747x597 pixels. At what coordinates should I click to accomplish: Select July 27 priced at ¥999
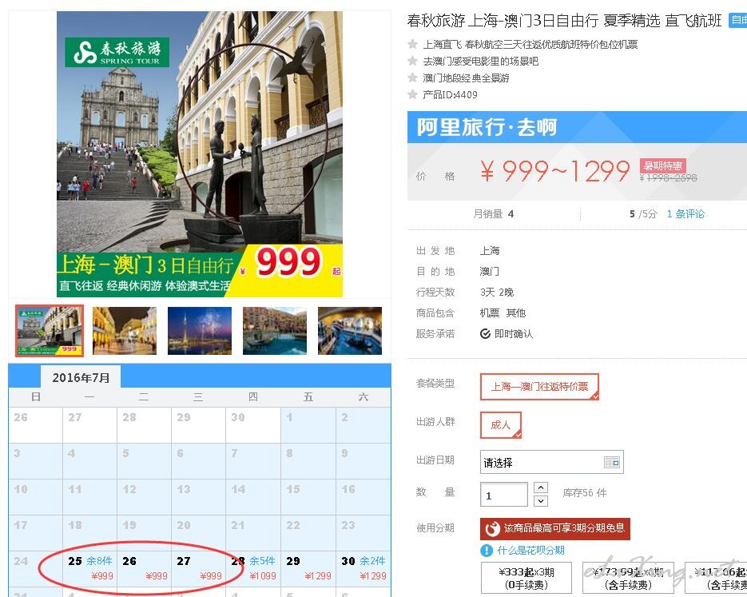pos(199,568)
